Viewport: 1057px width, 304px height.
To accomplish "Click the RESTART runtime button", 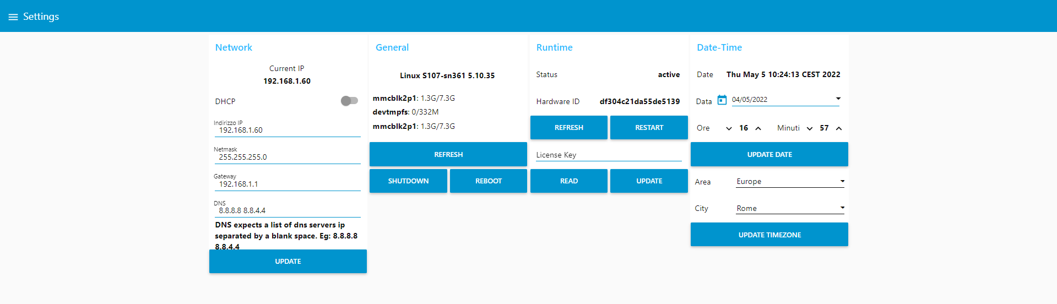I will coord(649,128).
